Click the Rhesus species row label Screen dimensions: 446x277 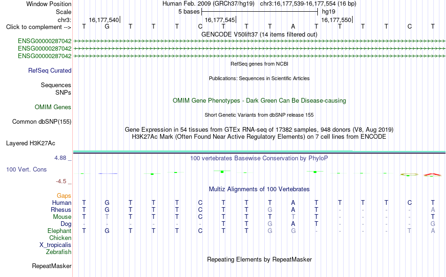click(61, 210)
